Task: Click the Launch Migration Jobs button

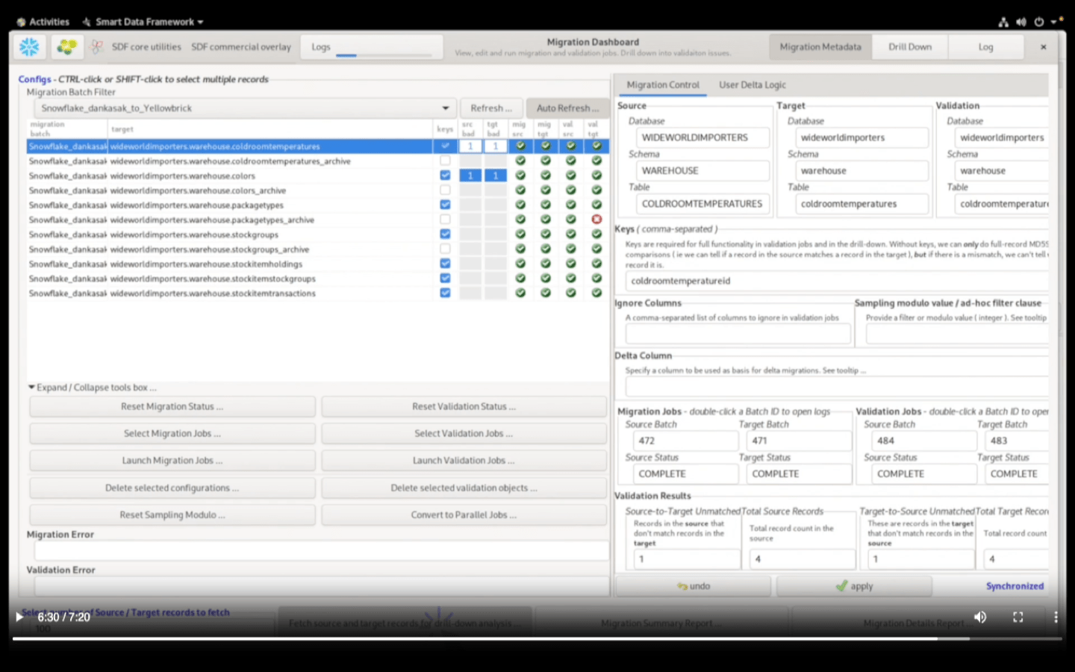Action: 172,460
